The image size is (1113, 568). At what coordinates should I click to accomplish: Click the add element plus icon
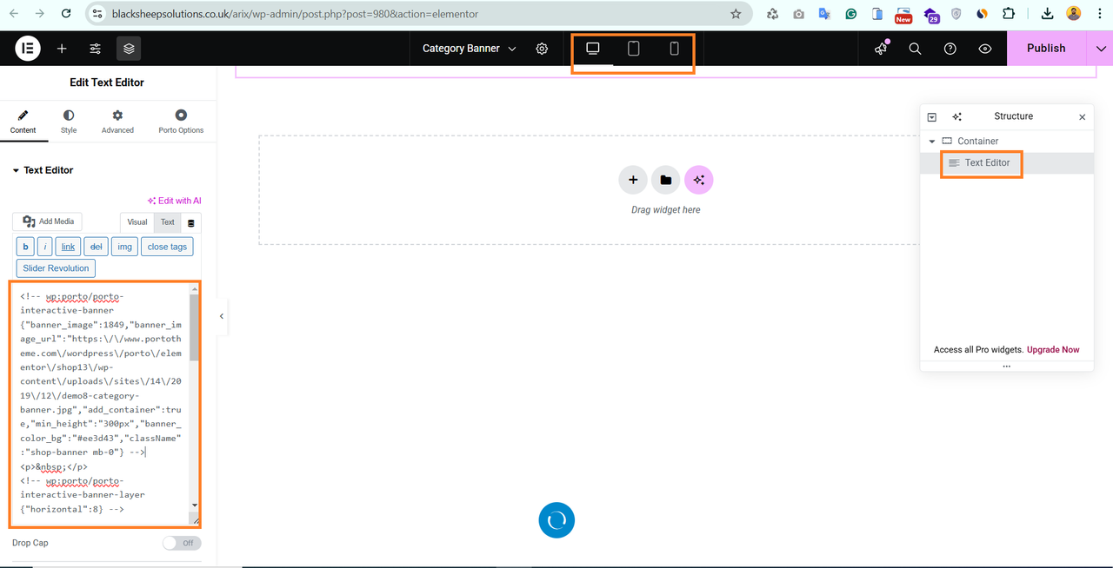pyautogui.click(x=62, y=49)
